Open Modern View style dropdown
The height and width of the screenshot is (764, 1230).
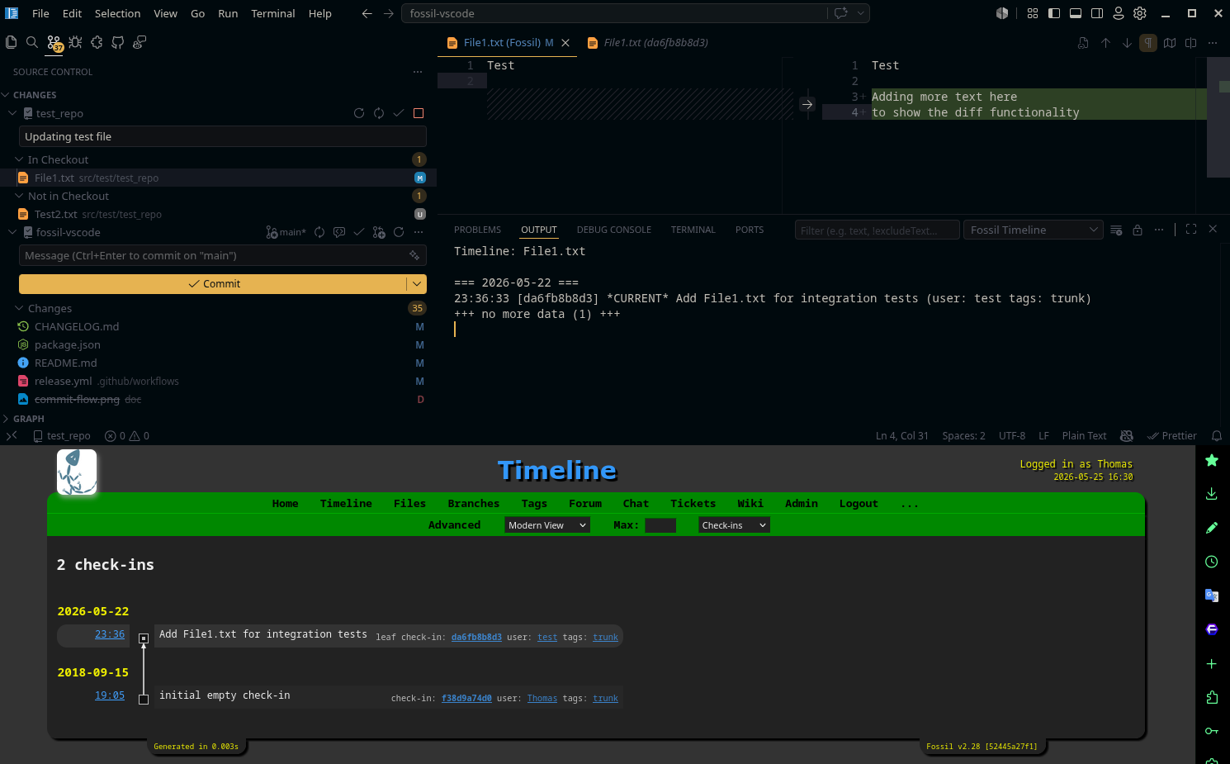547,525
